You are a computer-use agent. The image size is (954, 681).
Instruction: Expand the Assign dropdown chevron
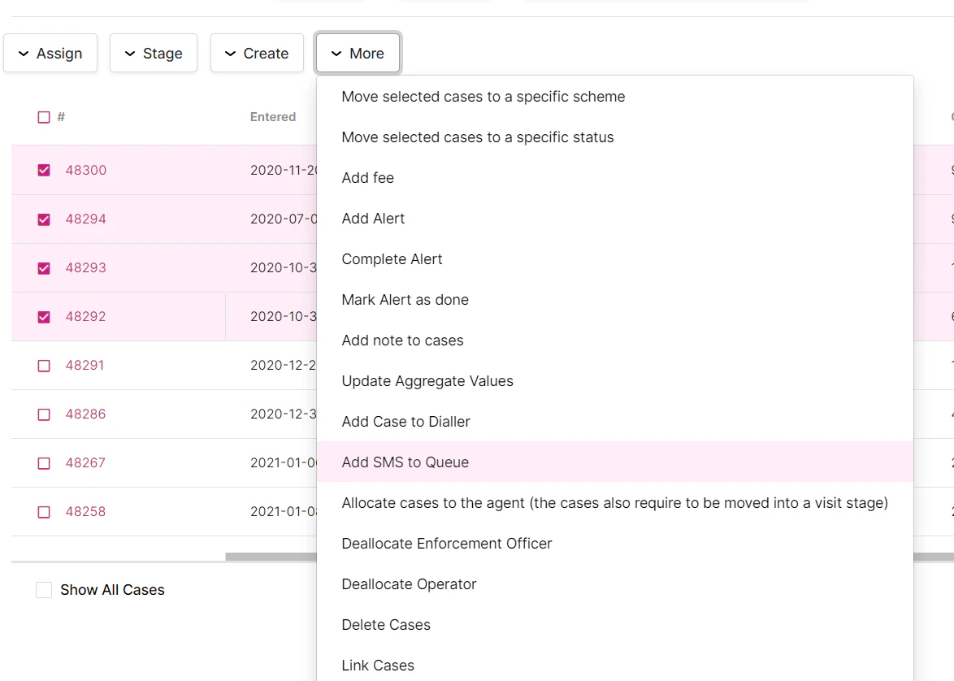[x=24, y=53]
